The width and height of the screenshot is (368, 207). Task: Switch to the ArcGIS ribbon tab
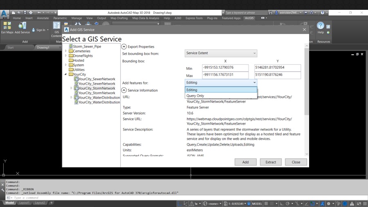tap(249, 18)
